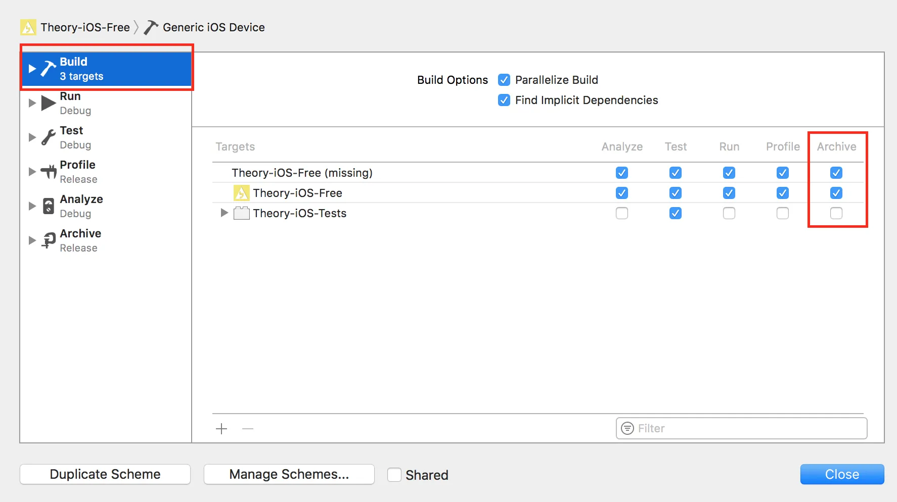
Task: Click the plus icon to add target
Action: [x=221, y=429]
